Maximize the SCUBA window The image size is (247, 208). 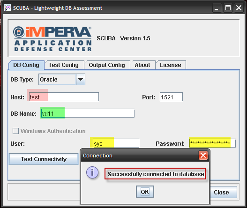[228, 8]
